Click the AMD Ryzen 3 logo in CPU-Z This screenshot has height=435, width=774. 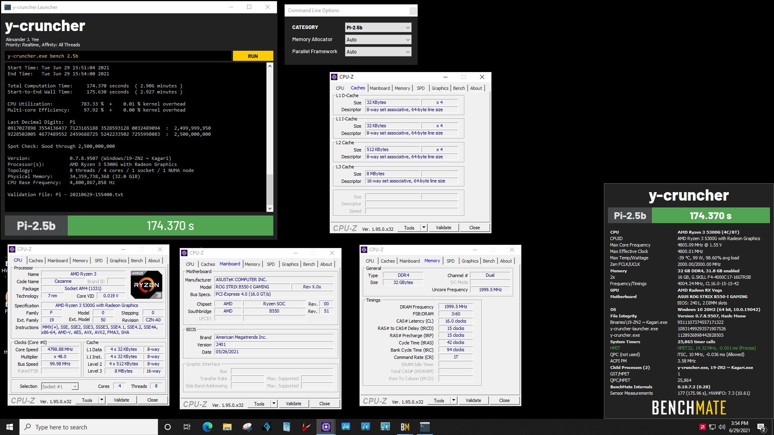point(146,284)
